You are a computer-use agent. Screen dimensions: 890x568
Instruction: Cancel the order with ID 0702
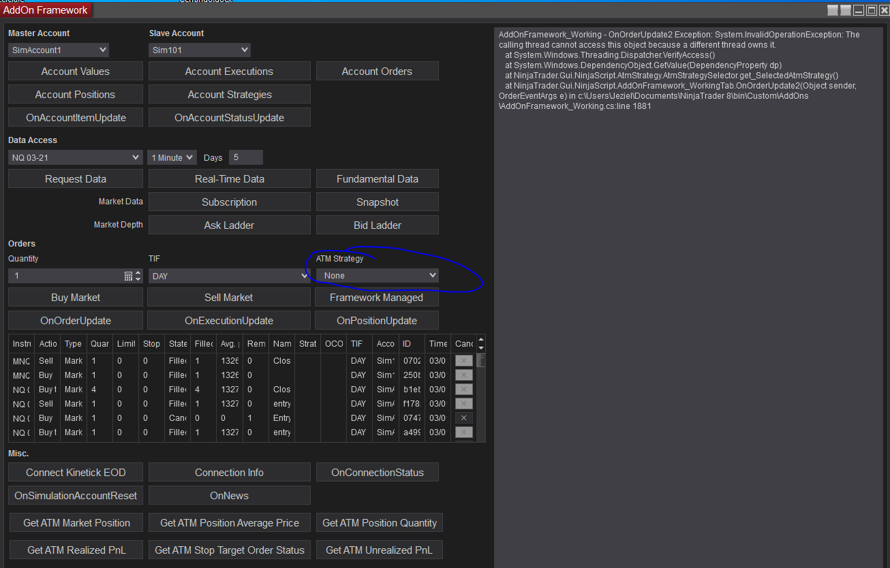463,361
